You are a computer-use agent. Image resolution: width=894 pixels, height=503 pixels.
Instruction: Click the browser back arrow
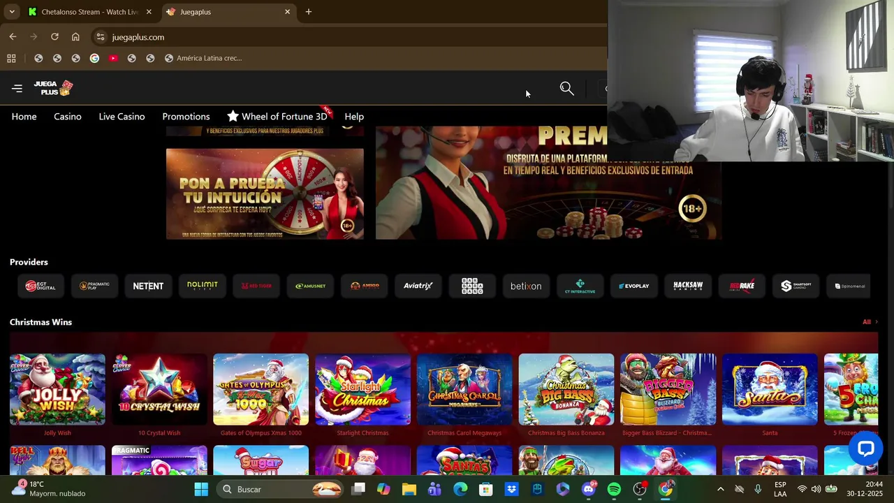click(13, 37)
